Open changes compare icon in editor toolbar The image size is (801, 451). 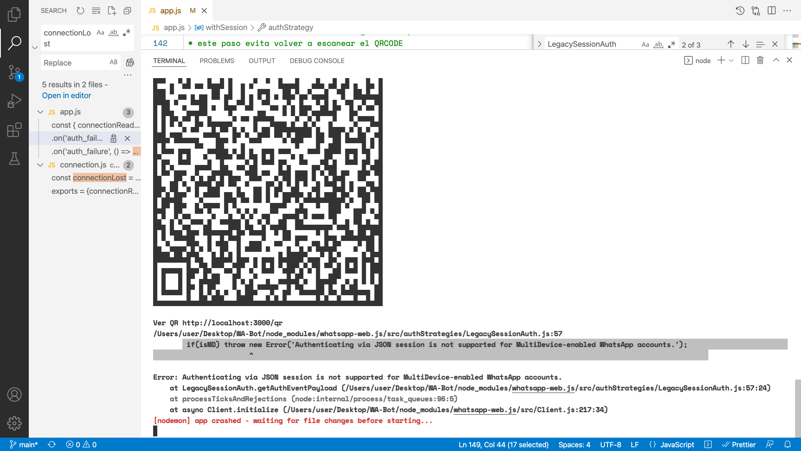[756, 11]
